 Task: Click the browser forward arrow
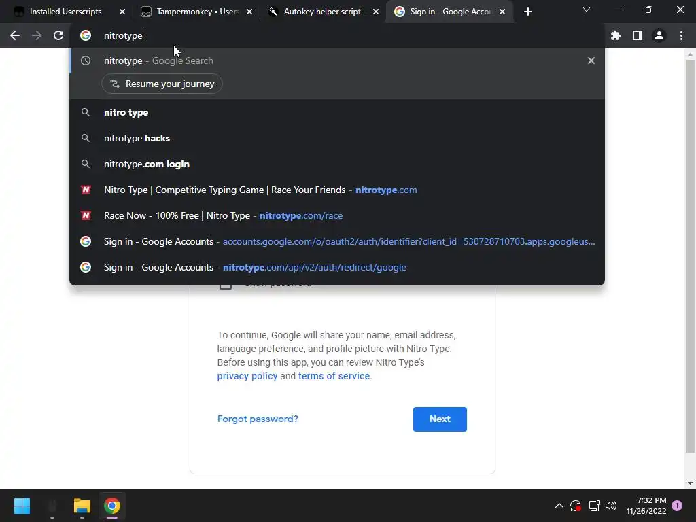(37, 35)
